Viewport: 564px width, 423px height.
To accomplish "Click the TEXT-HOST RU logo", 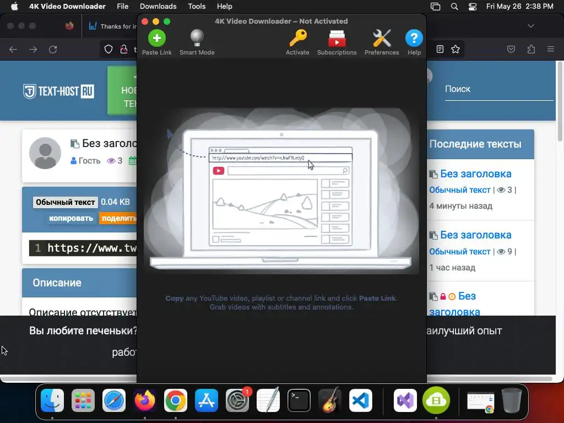I will pyautogui.click(x=58, y=91).
